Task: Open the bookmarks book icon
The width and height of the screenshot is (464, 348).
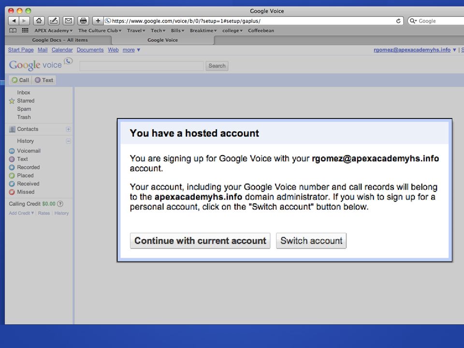Action: pyautogui.click(x=13, y=30)
